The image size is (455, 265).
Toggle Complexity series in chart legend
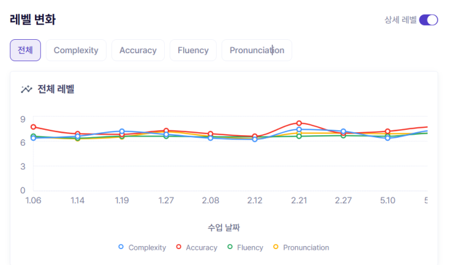[147, 247]
